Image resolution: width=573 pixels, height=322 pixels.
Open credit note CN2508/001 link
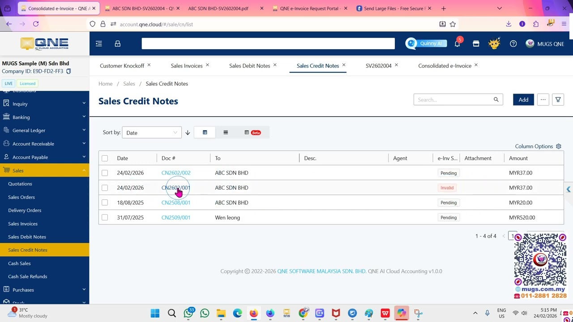point(176,203)
